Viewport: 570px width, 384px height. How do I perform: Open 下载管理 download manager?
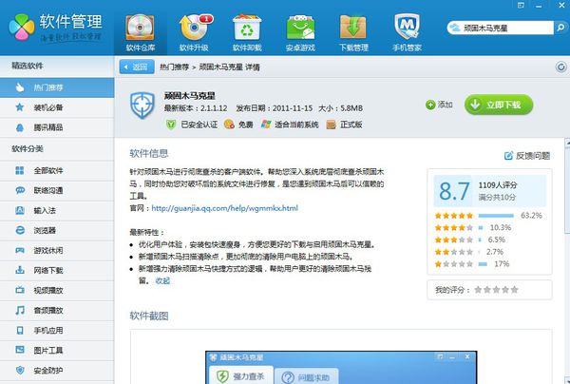353,32
